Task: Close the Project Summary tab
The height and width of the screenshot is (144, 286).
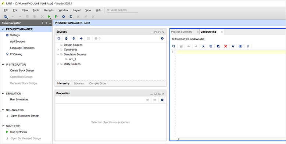Action: pyautogui.click(x=198, y=32)
